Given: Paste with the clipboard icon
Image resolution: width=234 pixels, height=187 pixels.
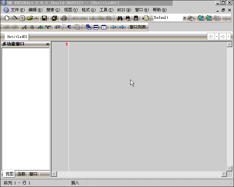Looking at the screenshot, I should pos(109,18).
